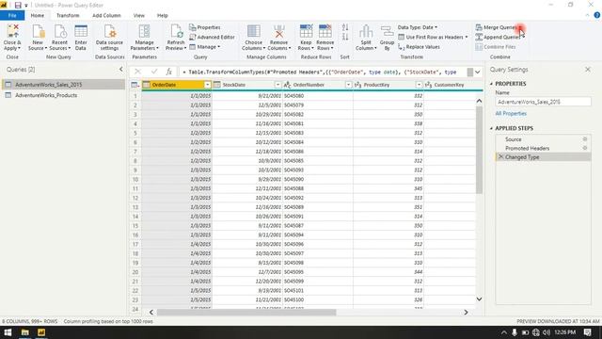This screenshot has height=339, width=602.
Task: Open the Help tab
Action: coord(163,15)
